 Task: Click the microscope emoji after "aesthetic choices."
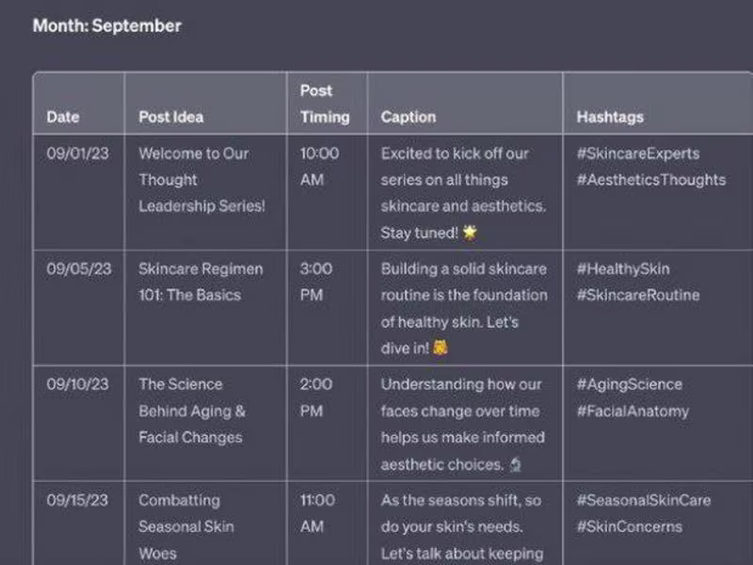(515, 464)
